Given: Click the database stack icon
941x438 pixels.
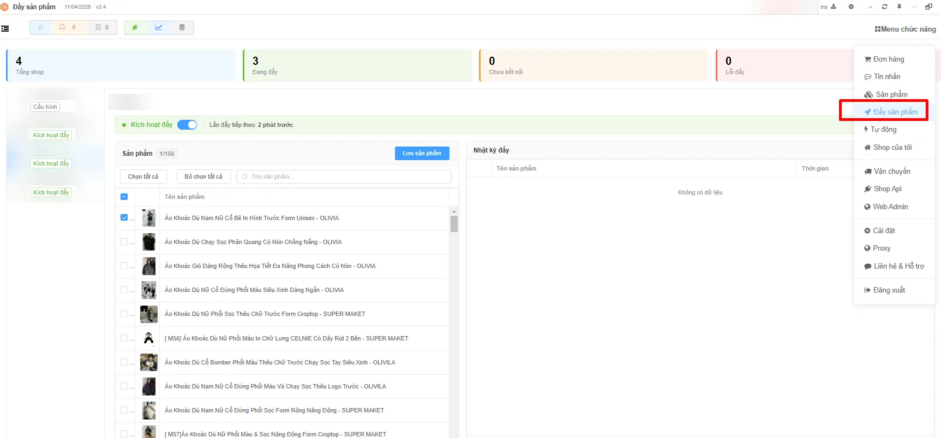Looking at the screenshot, I should coord(182,27).
